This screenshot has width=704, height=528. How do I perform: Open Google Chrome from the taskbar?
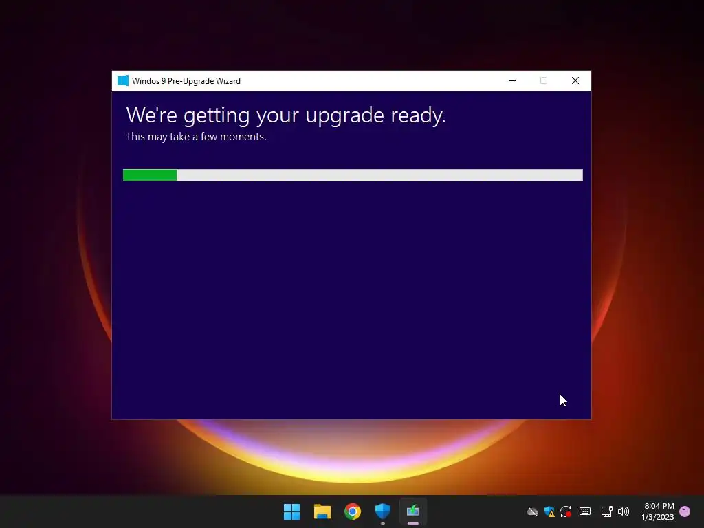coord(353,511)
